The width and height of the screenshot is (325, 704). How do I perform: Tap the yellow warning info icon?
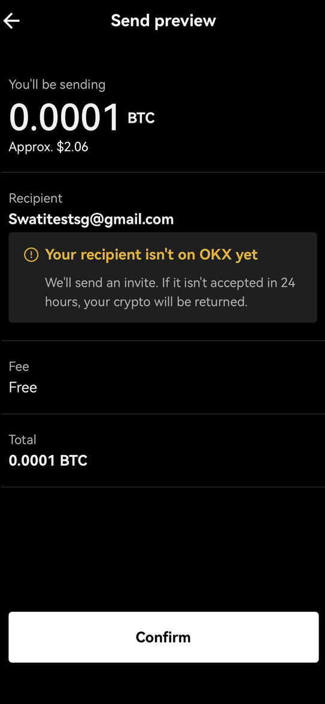point(31,255)
